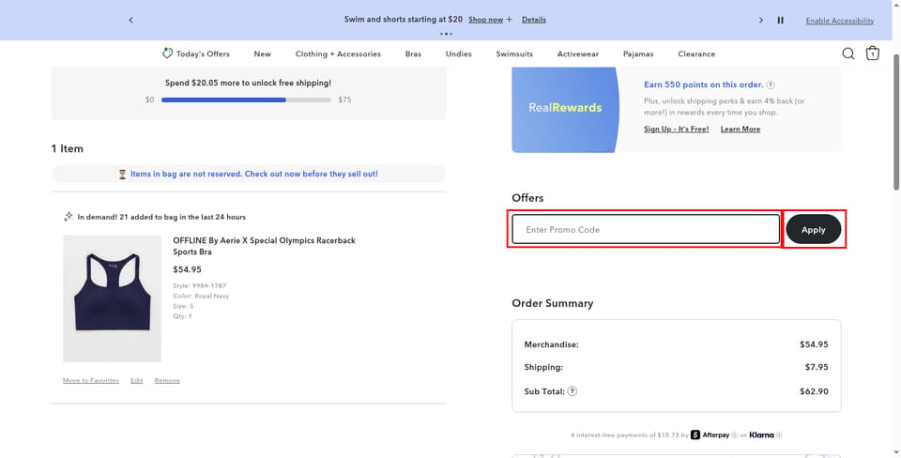Open the Pajamas menu

638,54
